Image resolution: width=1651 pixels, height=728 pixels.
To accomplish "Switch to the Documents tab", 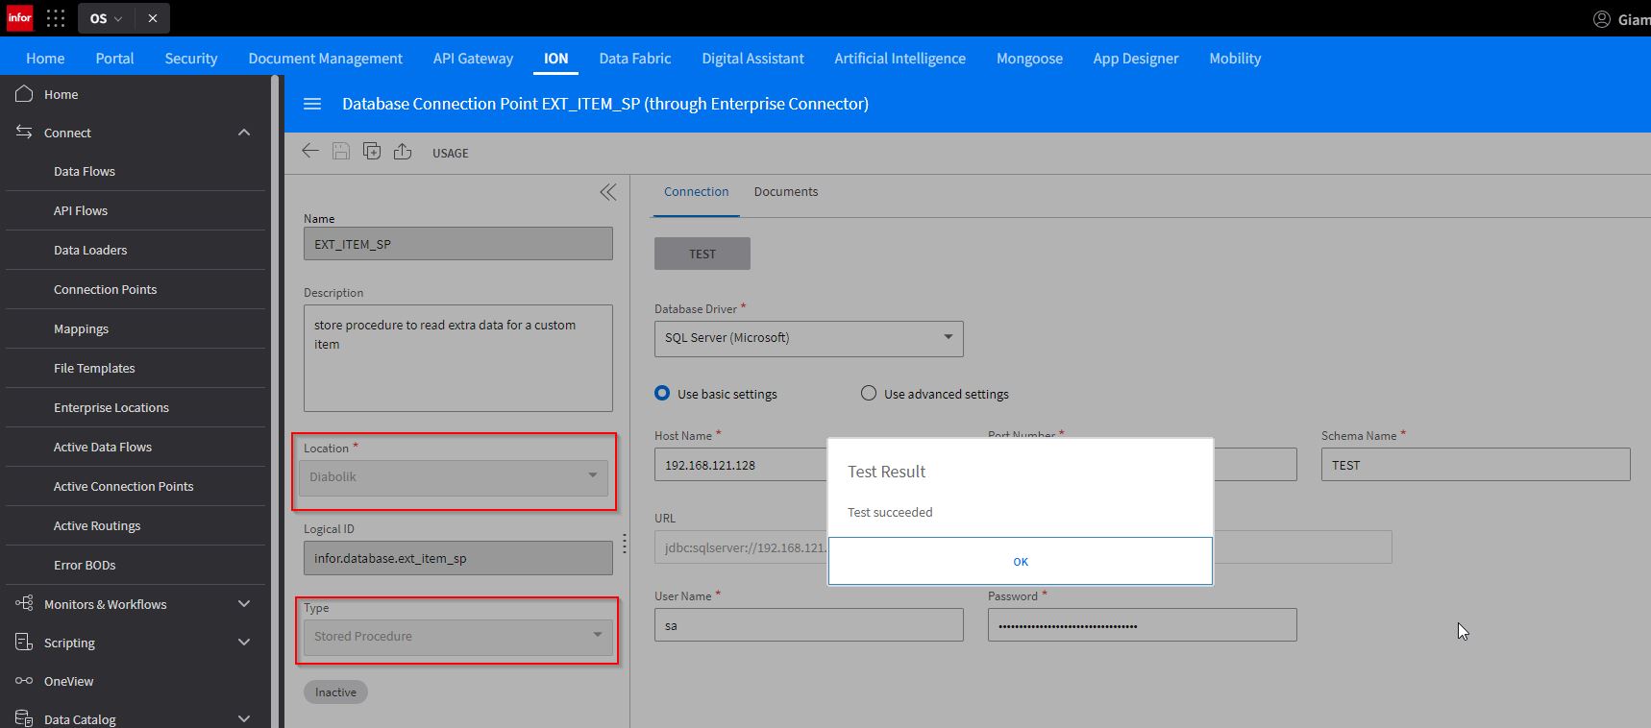I will (785, 192).
